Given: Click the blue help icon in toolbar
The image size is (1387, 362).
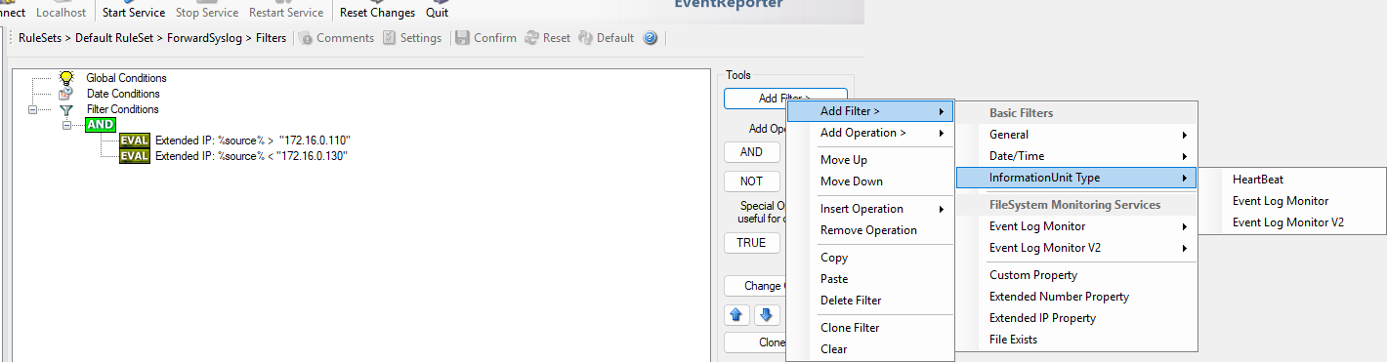Looking at the screenshot, I should coord(651,38).
